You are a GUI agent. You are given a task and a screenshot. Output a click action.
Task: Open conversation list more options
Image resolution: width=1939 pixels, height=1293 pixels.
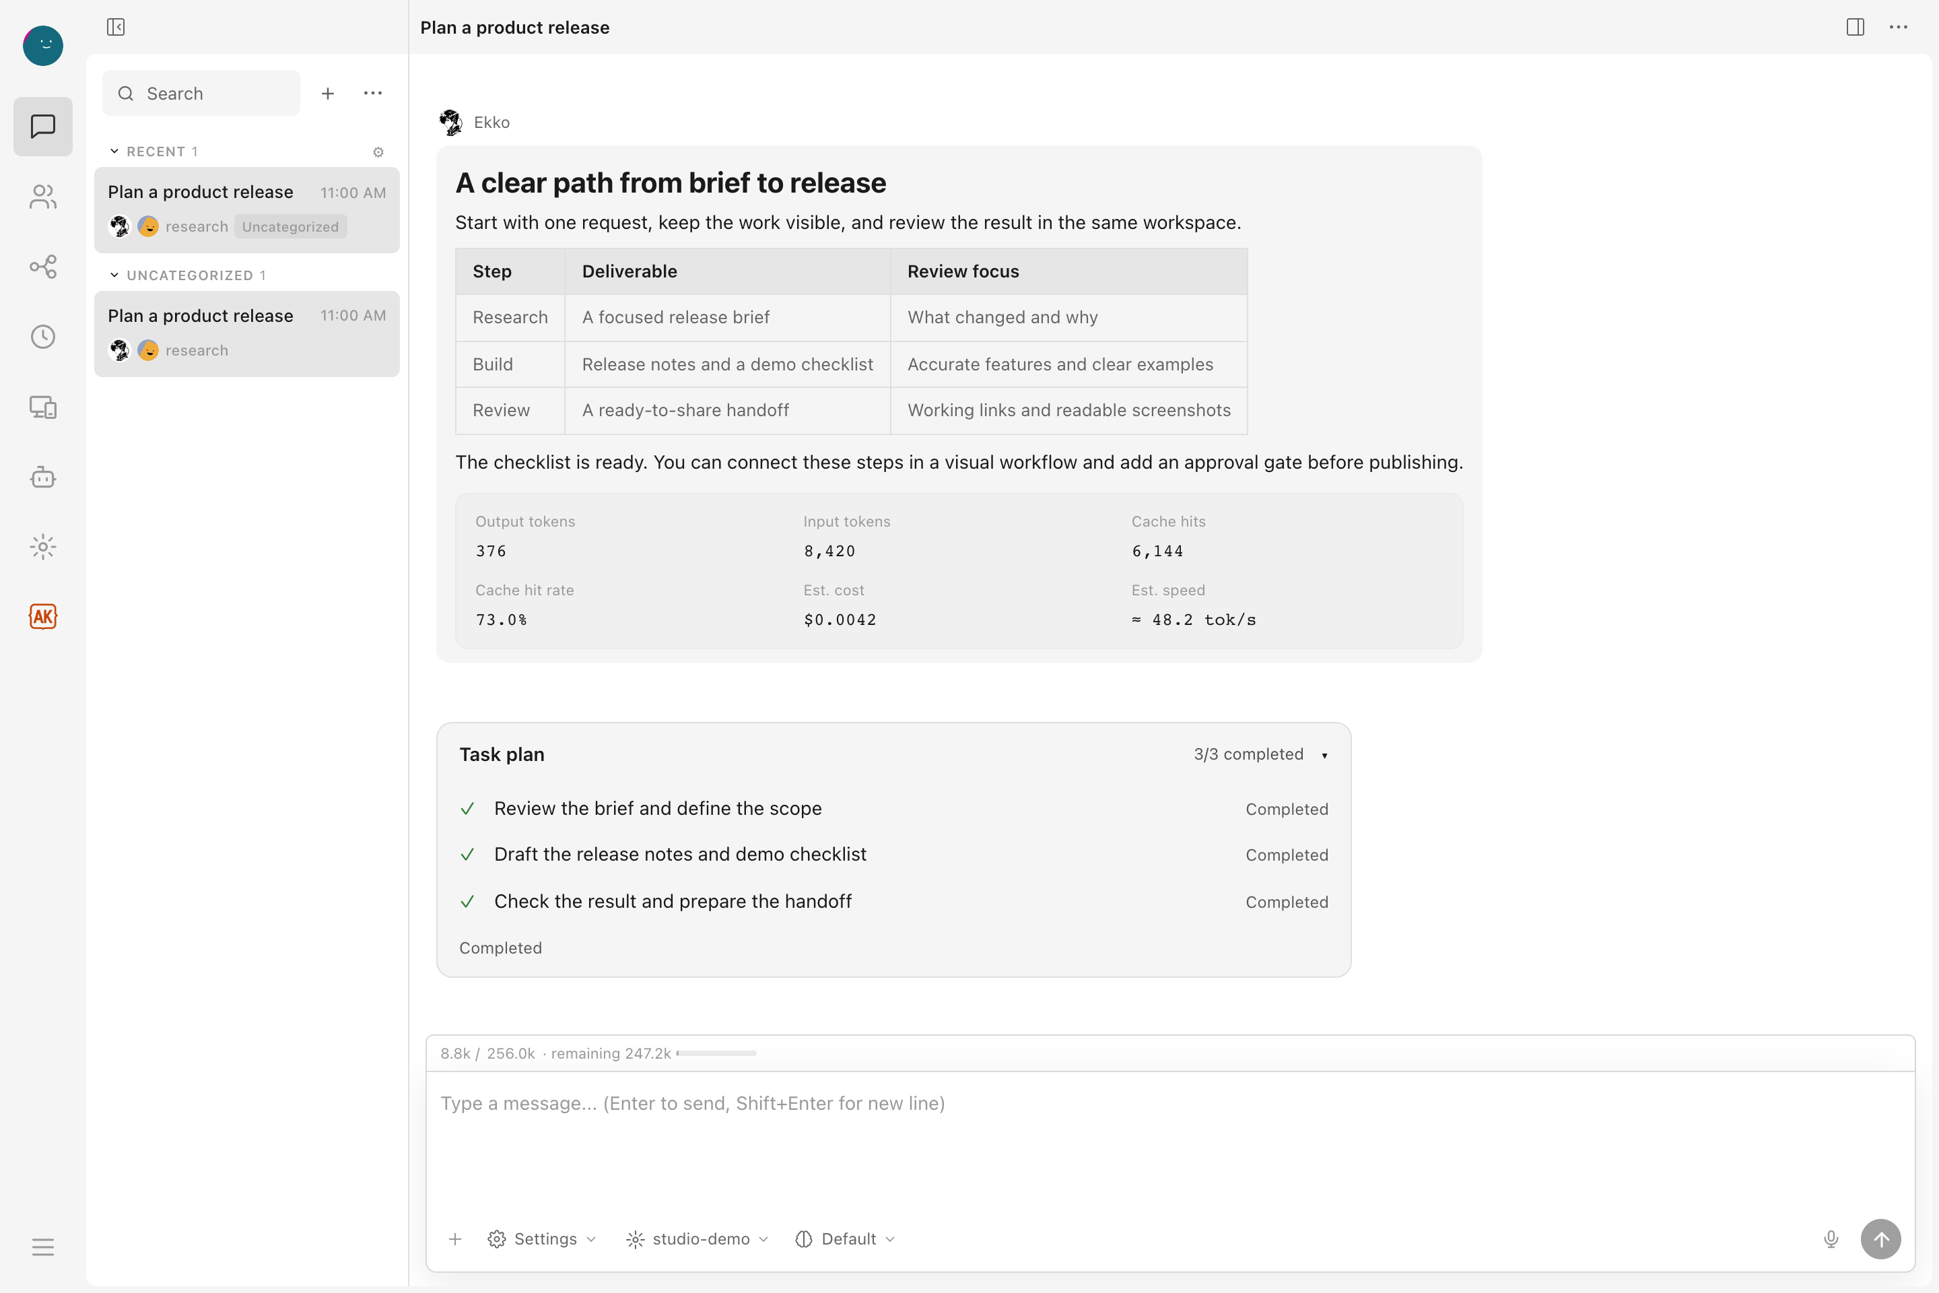point(372,93)
